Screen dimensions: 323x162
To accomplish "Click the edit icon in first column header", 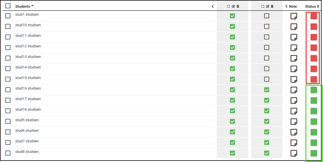I will click(x=233, y=7).
